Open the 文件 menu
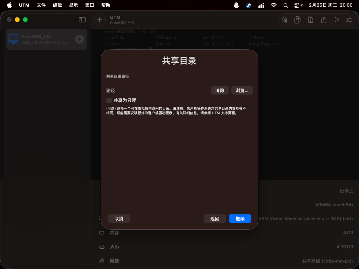 coord(41,5)
